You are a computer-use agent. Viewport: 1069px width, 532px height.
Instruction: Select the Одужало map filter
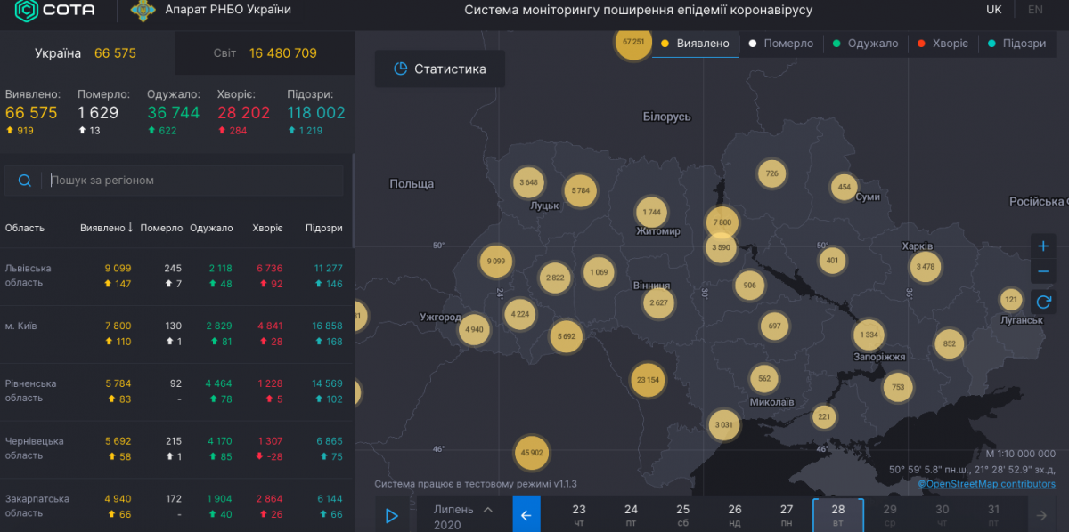click(x=864, y=44)
